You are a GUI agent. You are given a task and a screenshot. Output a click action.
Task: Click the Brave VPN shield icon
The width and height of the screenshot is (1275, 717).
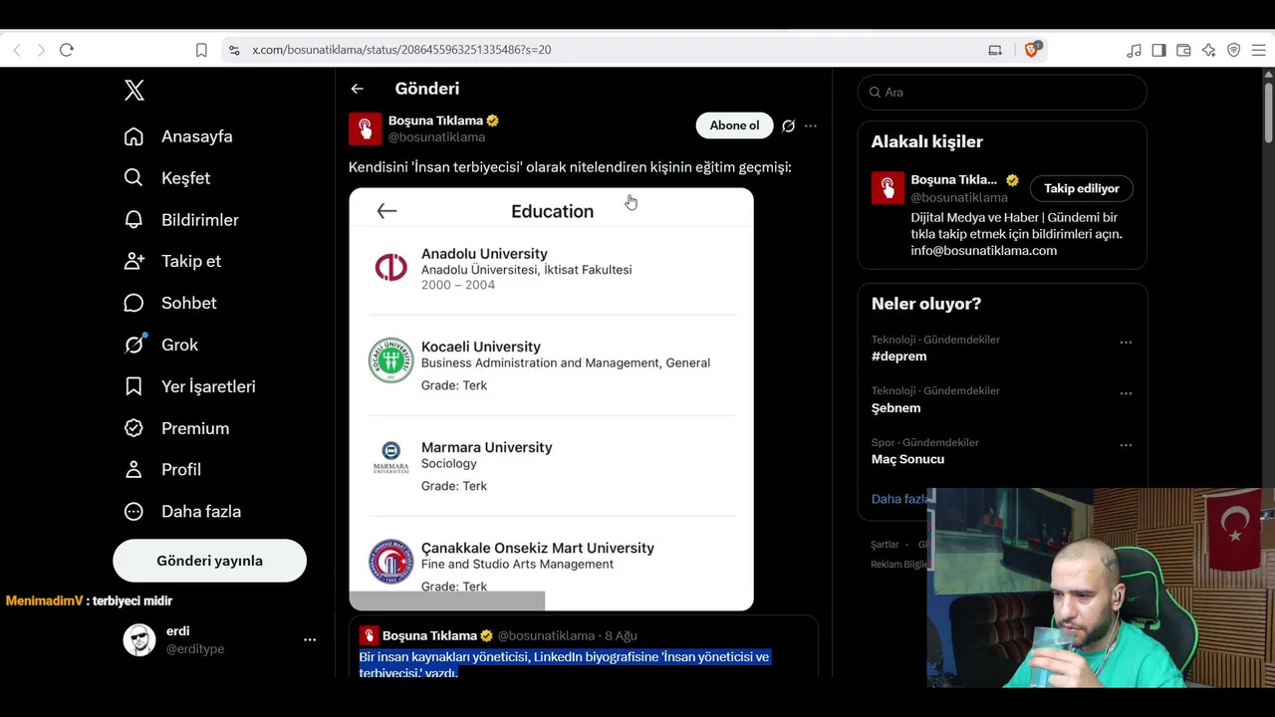[x=1233, y=50]
